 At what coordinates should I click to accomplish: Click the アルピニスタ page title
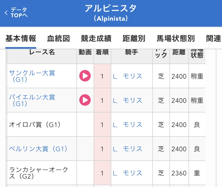pyautogui.click(x=111, y=9)
